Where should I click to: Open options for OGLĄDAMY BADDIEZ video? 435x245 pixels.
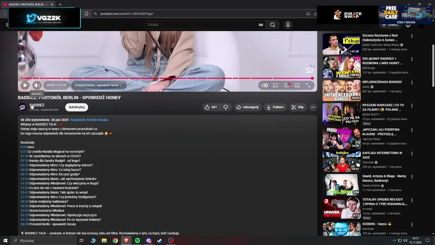412,59
